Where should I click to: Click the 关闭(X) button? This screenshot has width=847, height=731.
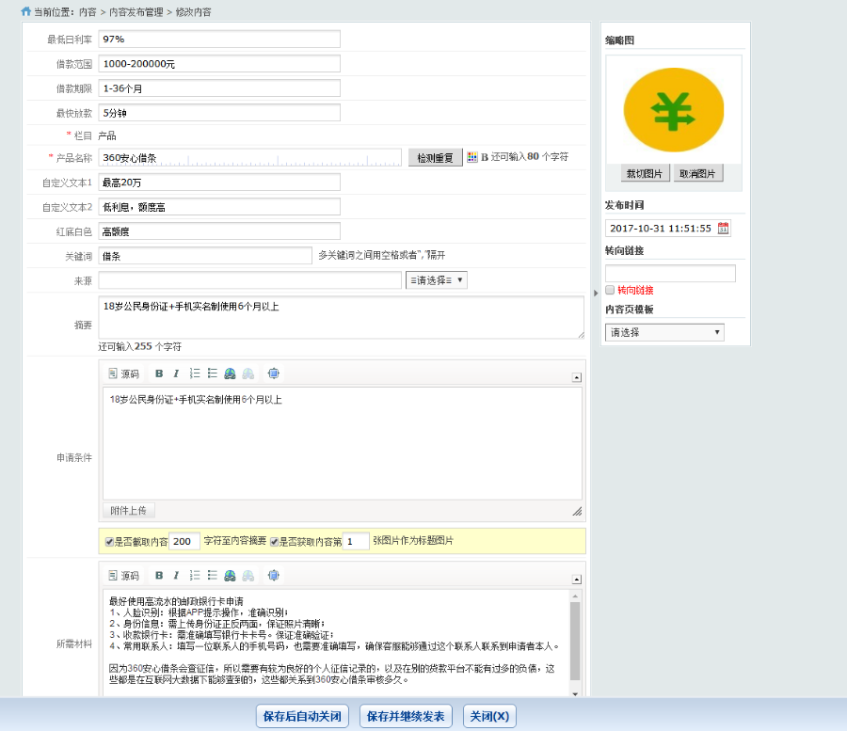coord(489,717)
